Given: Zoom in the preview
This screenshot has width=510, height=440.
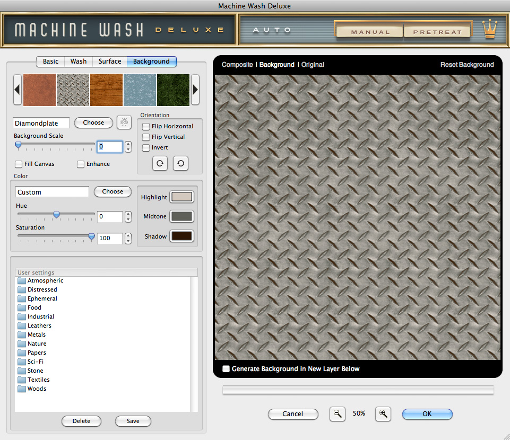Looking at the screenshot, I should point(383,413).
